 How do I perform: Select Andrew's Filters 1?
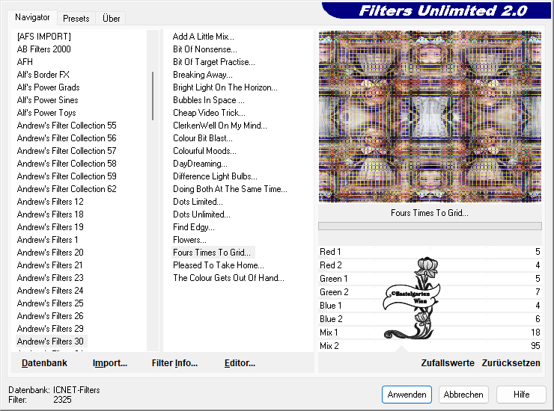tap(47, 240)
